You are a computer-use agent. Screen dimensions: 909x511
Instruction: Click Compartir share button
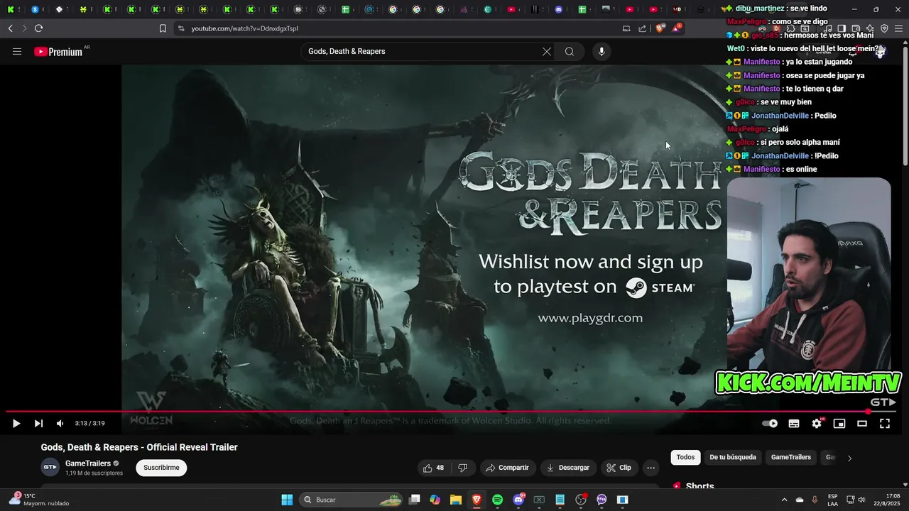(507, 468)
